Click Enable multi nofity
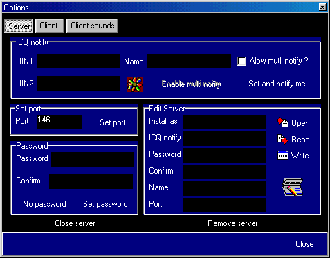330x258 pixels. [191, 84]
